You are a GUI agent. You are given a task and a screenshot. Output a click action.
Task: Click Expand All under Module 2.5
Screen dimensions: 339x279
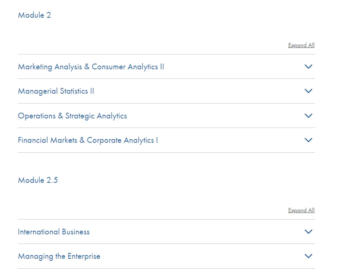click(x=301, y=210)
